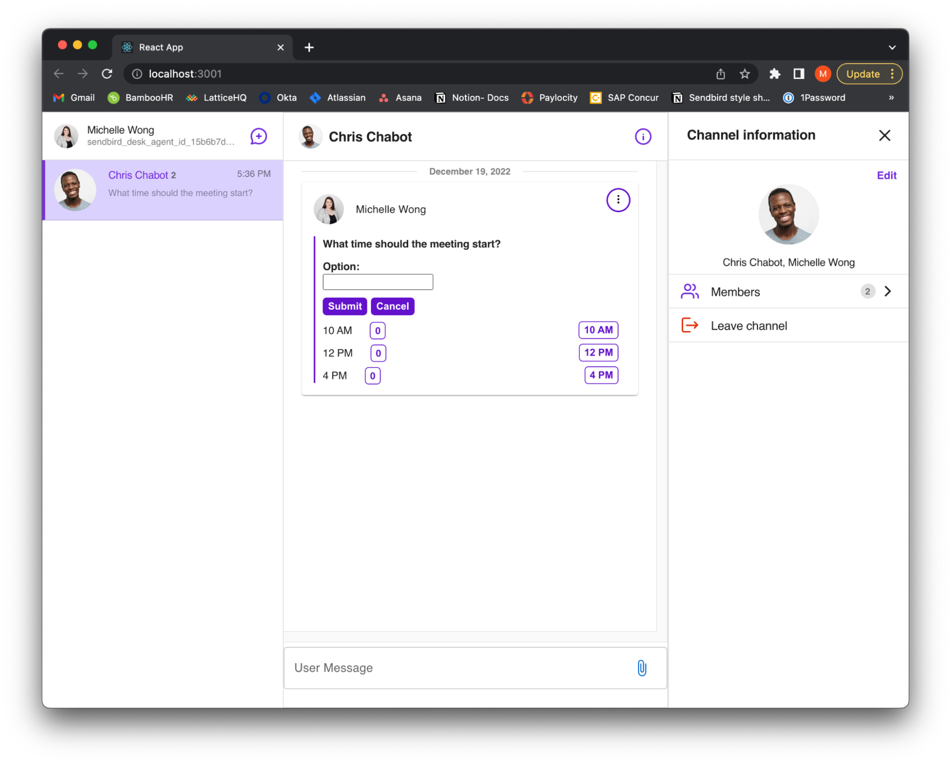
Task: Click the Option text entry field
Action: point(378,283)
